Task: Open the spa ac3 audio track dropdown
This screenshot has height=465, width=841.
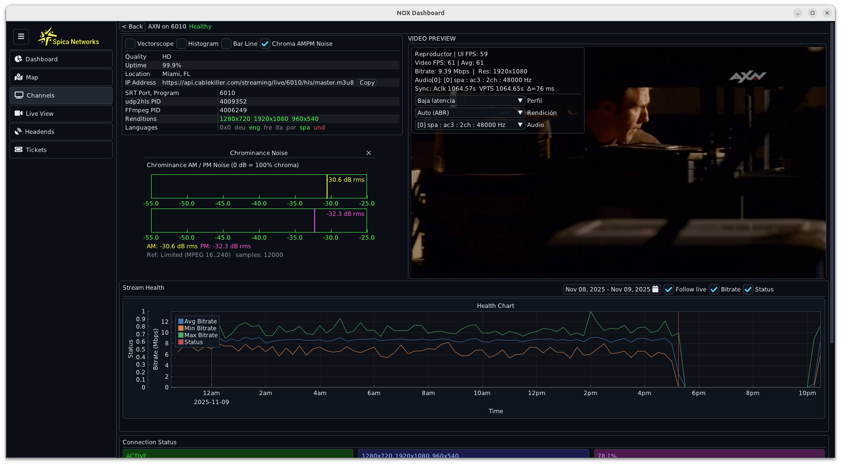Action: [470, 125]
